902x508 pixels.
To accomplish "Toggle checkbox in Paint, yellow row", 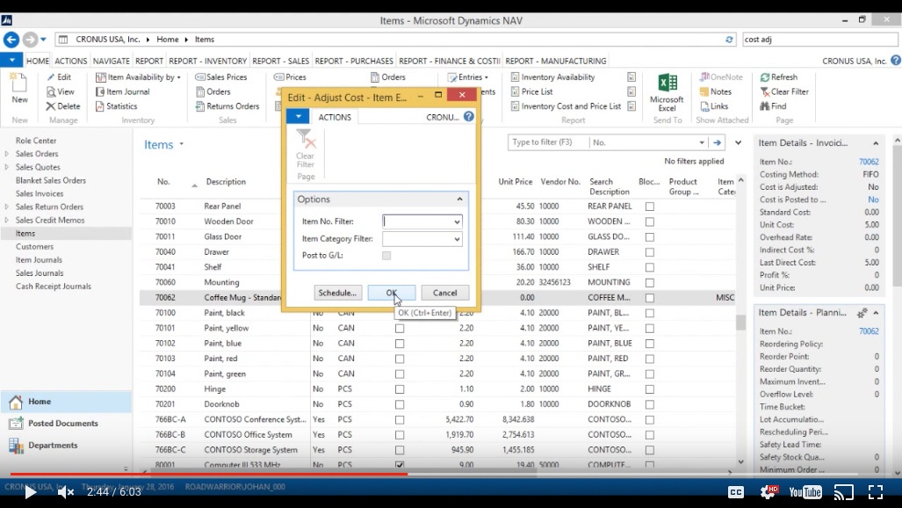I will pyautogui.click(x=400, y=329).
